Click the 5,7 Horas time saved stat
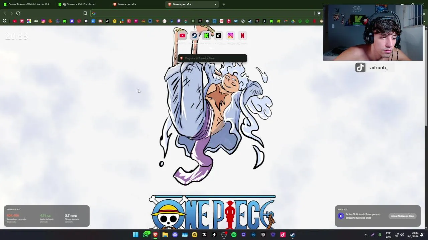This screenshot has width=428, height=240. (x=72, y=218)
